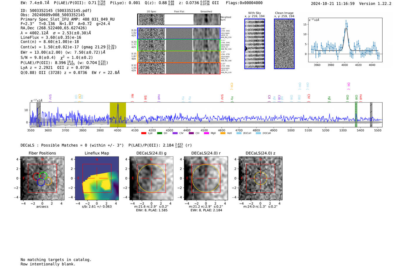
Task: Click the blue fiber circle in Fiber Positions
Action: 41,182
